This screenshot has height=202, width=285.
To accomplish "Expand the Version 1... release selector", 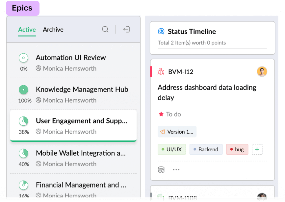I will [x=177, y=132].
